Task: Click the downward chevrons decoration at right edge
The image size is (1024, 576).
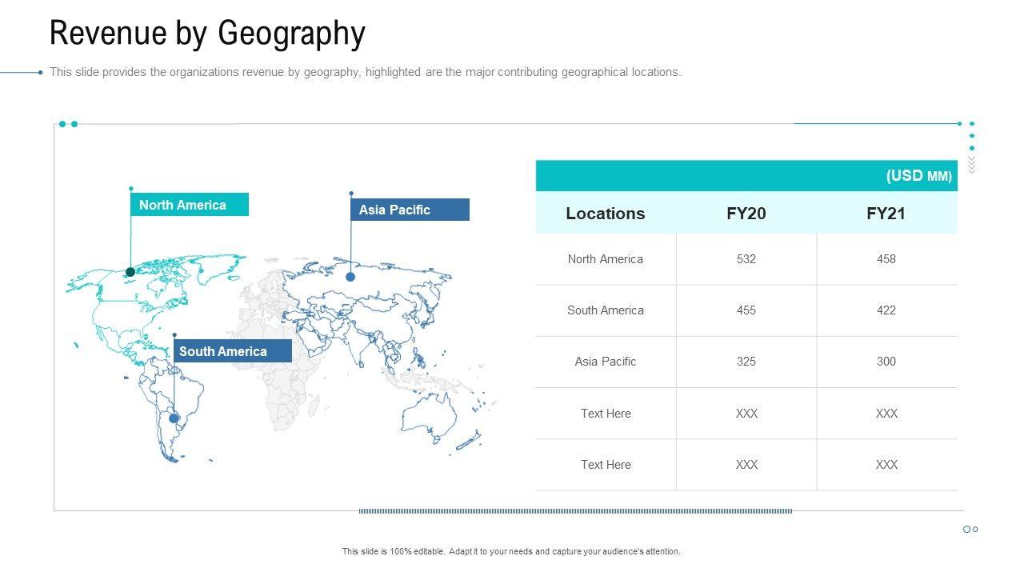Action: tap(972, 164)
